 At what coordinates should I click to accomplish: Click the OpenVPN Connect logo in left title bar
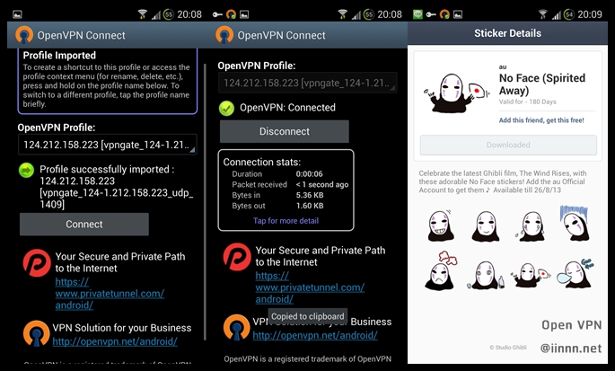pyautogui.click(x=24, y=35)
